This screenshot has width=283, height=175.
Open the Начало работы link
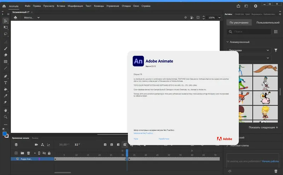pyautogui.click(x=270, y=161)
